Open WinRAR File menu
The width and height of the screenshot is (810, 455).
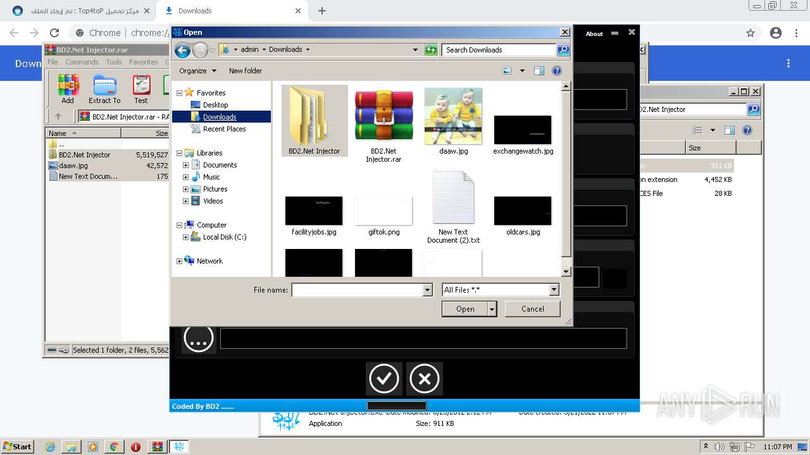point(53,62)
